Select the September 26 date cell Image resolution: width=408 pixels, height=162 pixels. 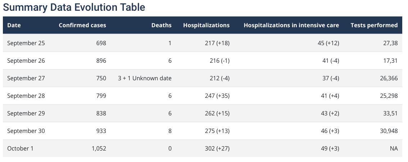click(x=26, y=61)
